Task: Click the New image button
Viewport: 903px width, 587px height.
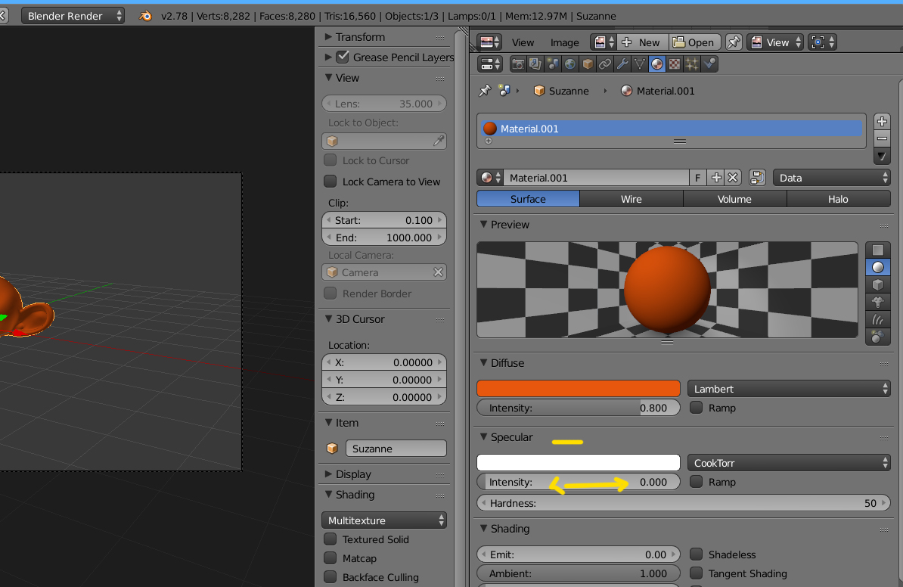Action: coord(641,42)
